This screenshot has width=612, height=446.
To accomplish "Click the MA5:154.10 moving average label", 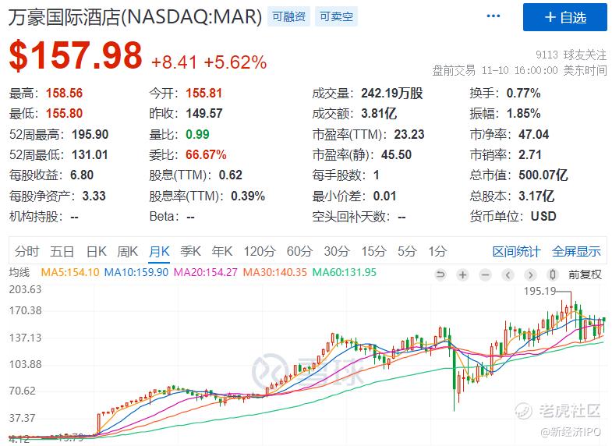I will [70, 272].
